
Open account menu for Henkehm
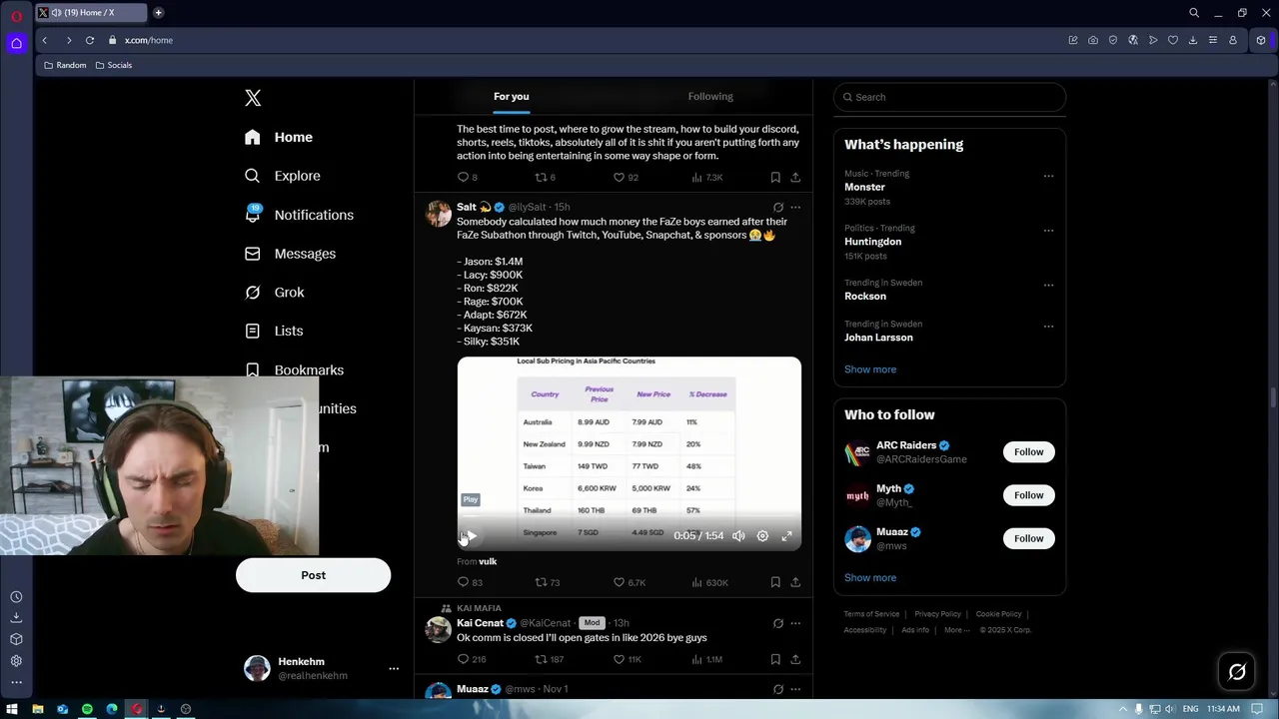click(x=323, y=669)
